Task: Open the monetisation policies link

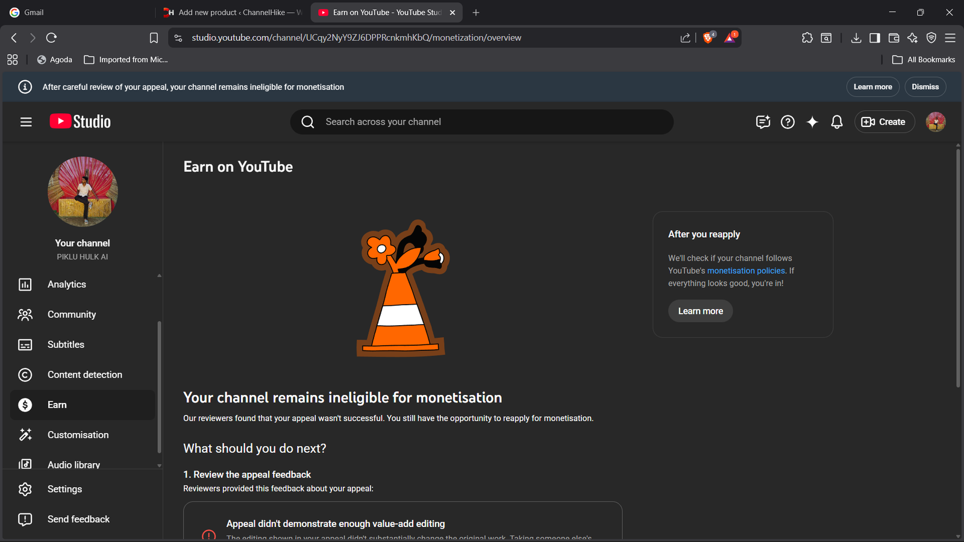Action: [x=746, y=271]
